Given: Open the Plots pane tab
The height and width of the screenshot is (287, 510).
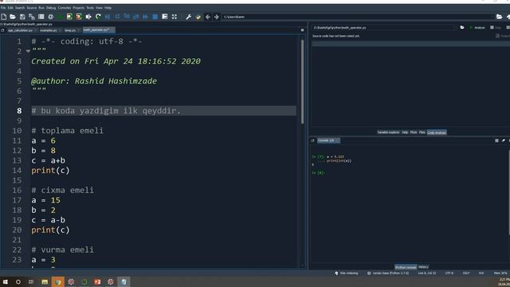Looking at the screenshot, I should point(414,132).
